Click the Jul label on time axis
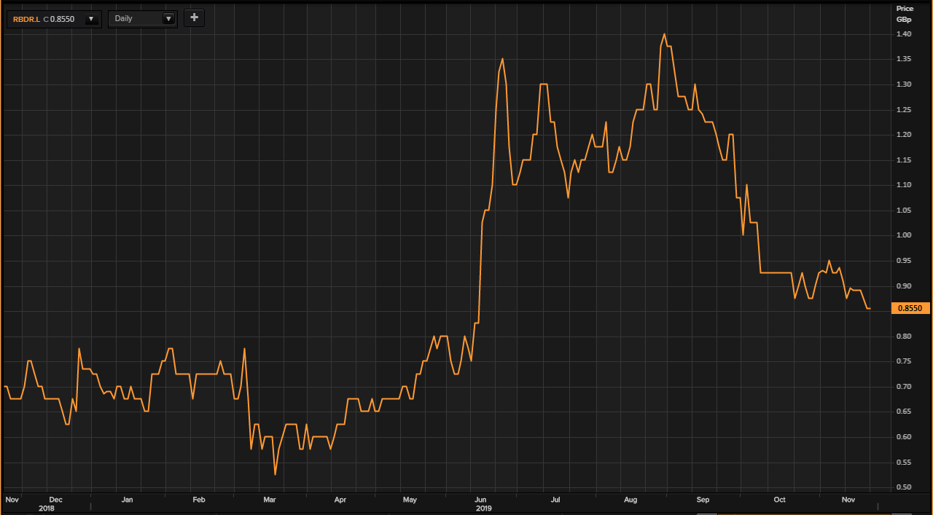 [x=555, y=500]
